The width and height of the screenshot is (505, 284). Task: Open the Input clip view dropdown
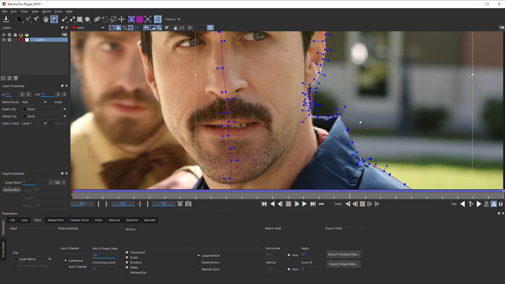[x=88, y=28]
